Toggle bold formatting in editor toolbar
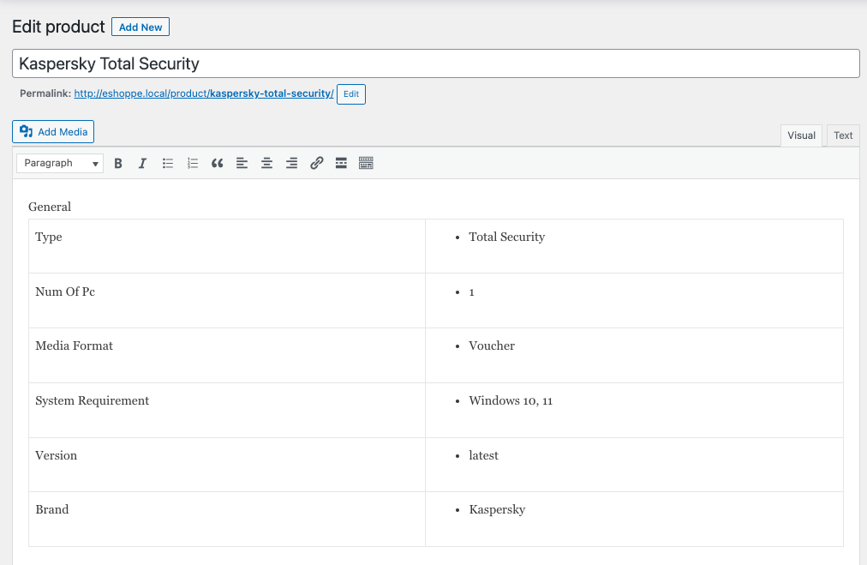 tap(117, 163)
